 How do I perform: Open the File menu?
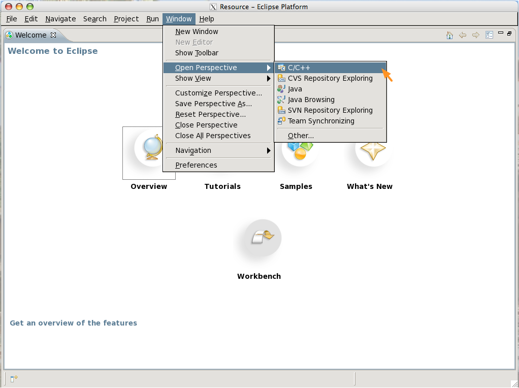12,19
